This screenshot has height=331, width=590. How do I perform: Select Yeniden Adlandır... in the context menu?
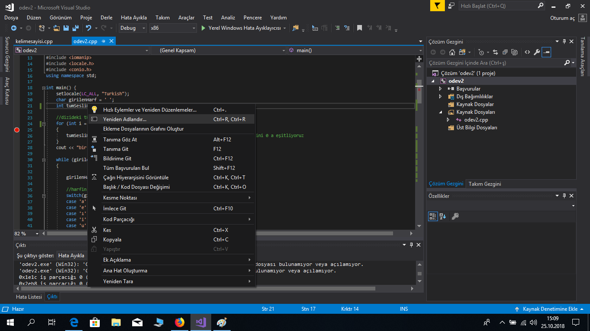(171, 119)
